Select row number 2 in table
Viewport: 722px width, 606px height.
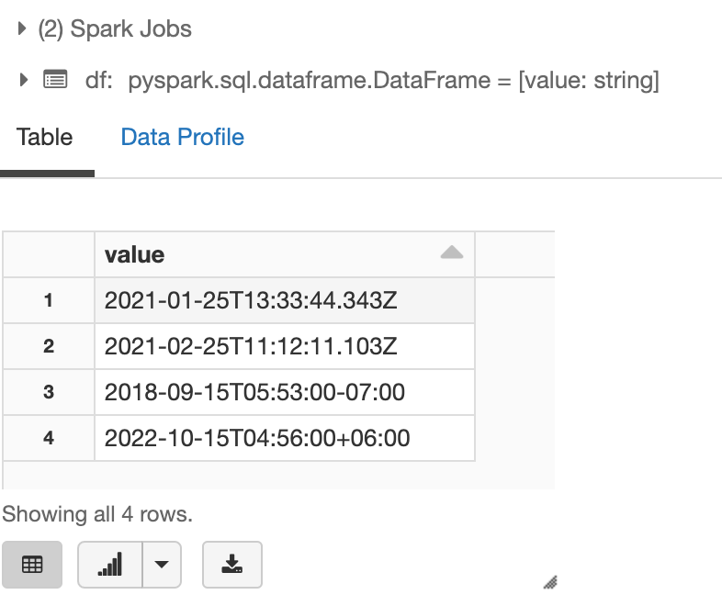pos(49,346)
